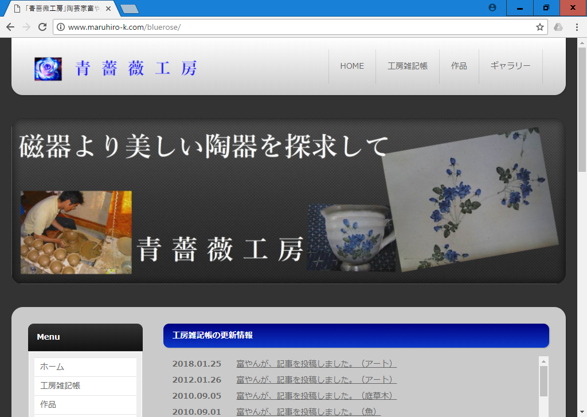587x417 pixels.
Task: Click the news list scrollbar up arrow
Action: [x=543, y=361]
